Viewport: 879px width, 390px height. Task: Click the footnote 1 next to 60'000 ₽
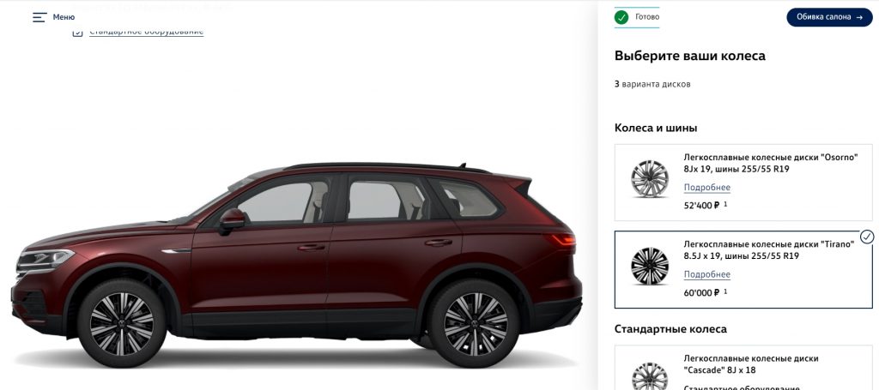[725, 291]
